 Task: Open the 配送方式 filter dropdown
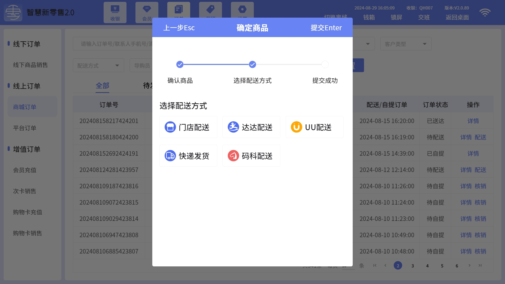[98, 65]
